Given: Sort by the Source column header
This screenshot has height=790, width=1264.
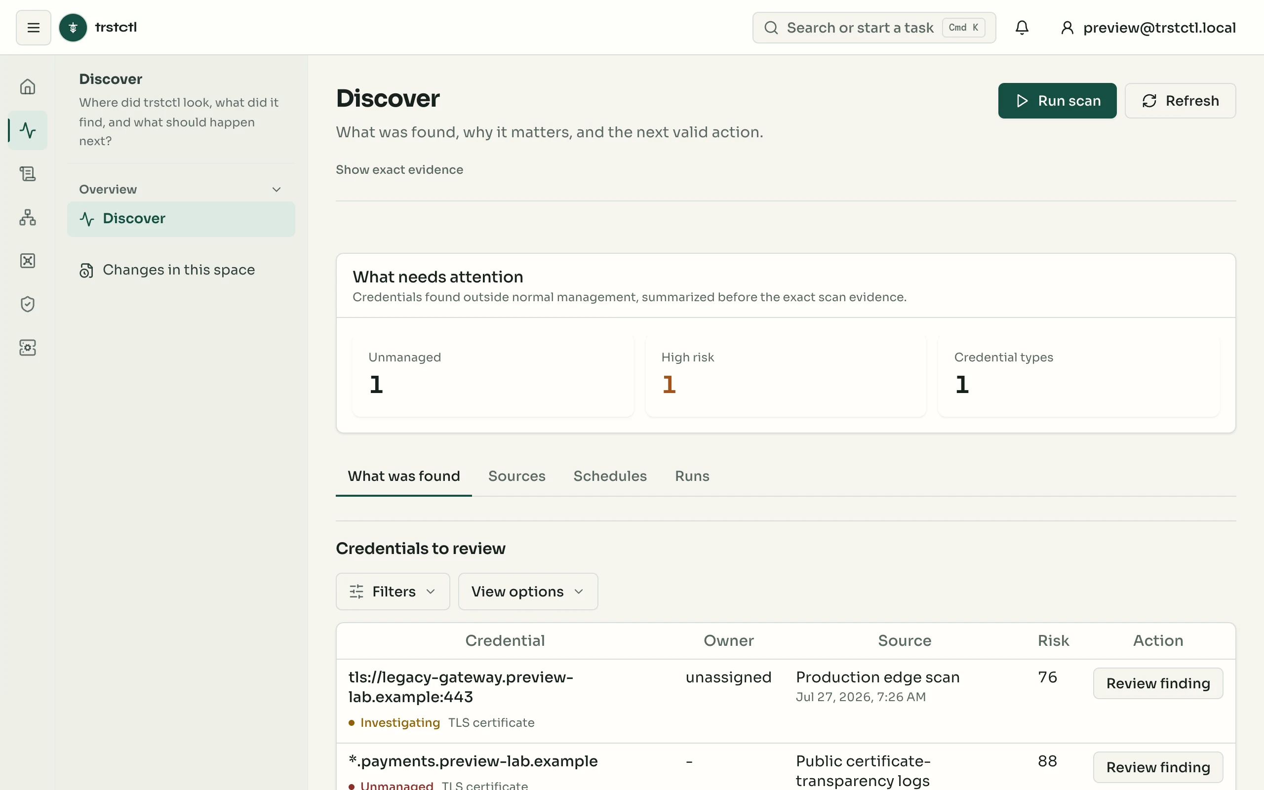Looking at the screenshot, I should click(x=904, y=640).
